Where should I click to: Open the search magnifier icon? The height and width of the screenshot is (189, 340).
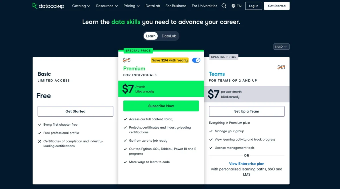click(x=224, y=6)
